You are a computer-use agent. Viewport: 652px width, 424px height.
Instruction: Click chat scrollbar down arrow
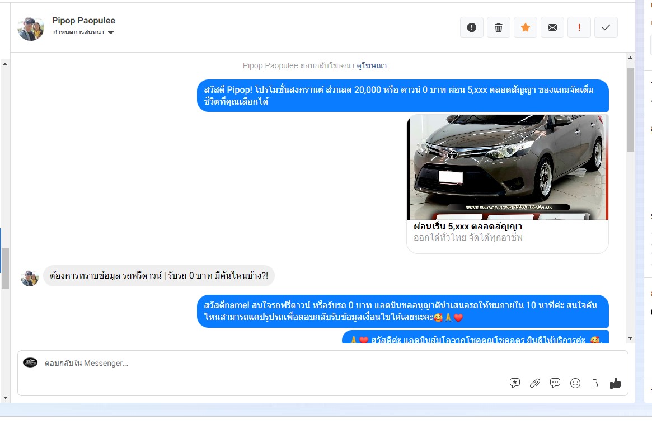pos(630,339)
